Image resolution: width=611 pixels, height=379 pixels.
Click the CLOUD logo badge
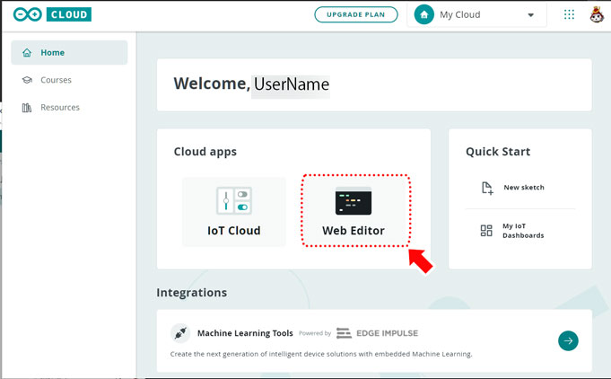[x=69, y=14]
